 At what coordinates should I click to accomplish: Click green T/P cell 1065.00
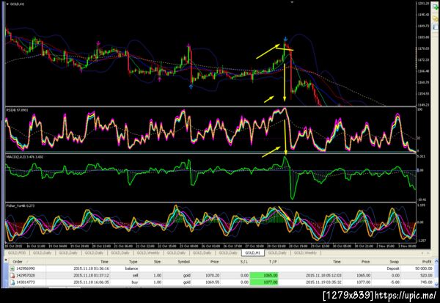[264, 275]
